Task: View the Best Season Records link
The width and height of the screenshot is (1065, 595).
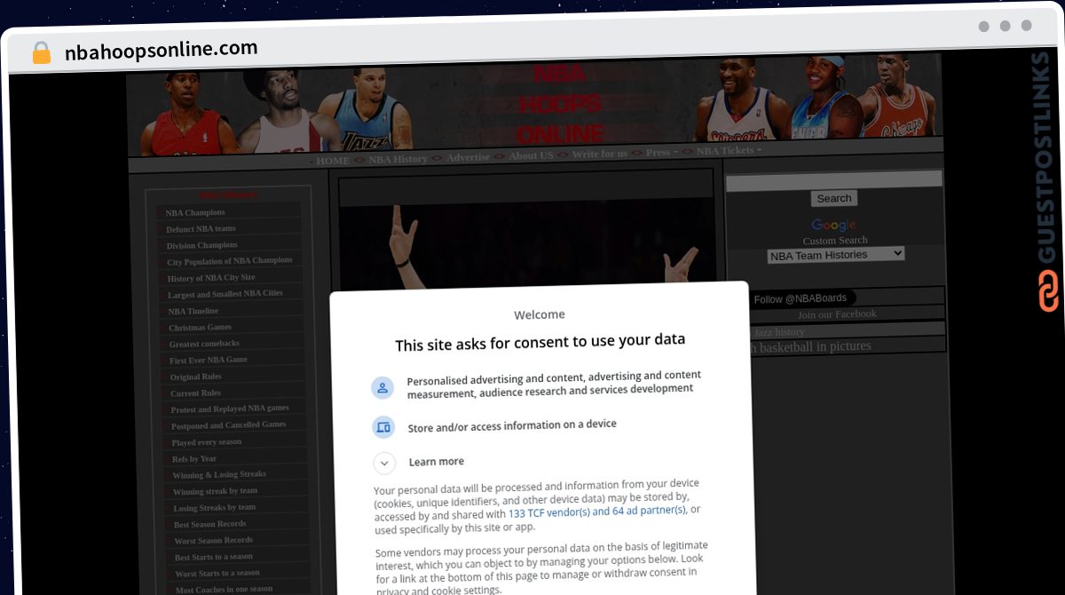Action: 210,524
